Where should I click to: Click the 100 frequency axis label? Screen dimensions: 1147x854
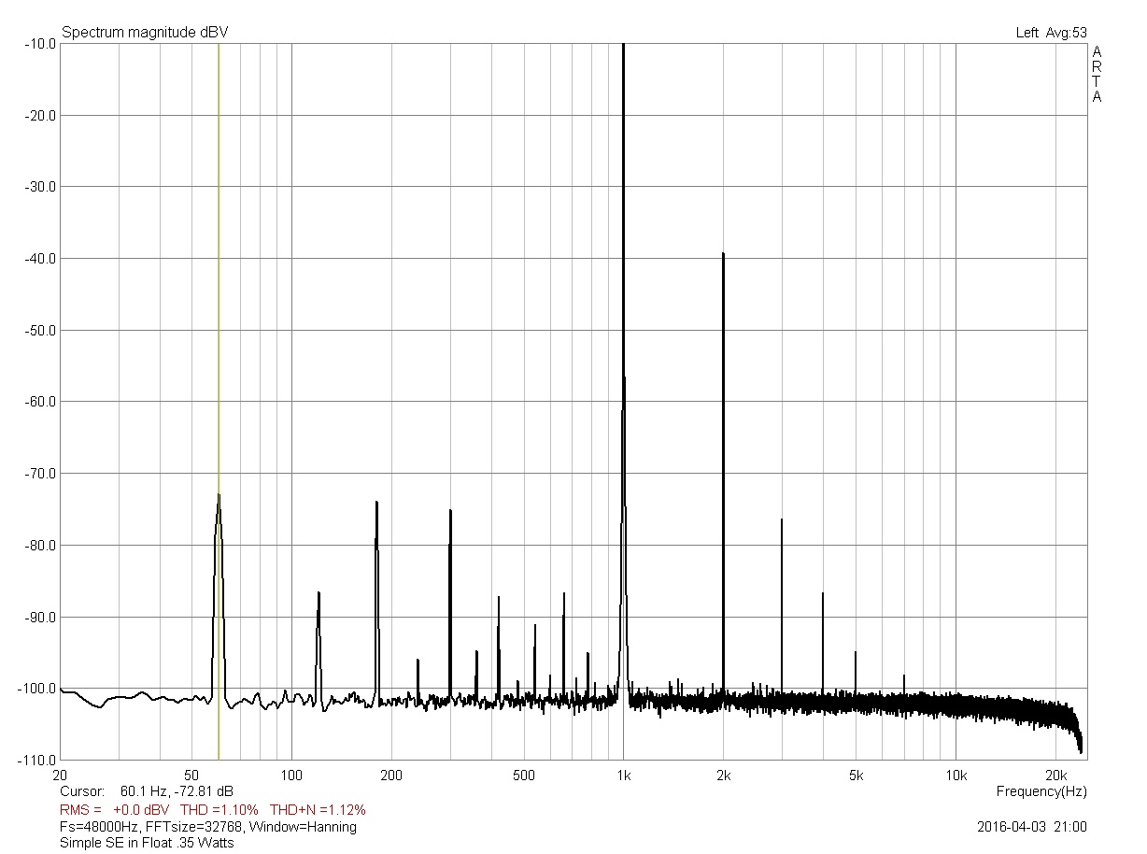(x=291, y=776)
